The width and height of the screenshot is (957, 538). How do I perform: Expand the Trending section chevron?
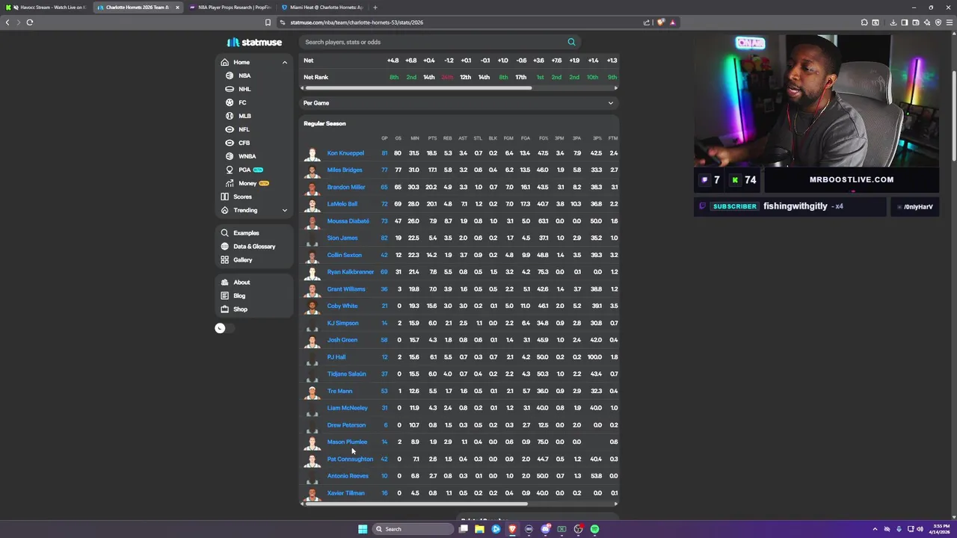pyautogui.click(x=284, y=210)
